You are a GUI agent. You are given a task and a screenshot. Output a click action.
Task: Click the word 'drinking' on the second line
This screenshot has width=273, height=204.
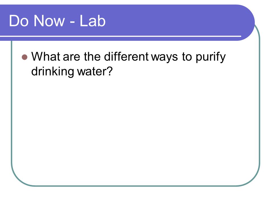pyautogui.click(x=53, y=71)
